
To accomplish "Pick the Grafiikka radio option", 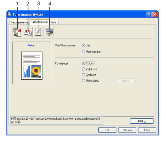I will tap(83, 75).
